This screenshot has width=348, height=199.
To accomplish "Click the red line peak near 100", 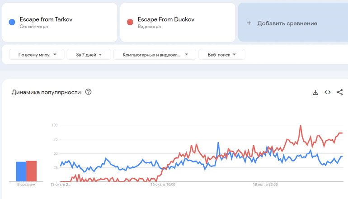I will pos(300,126).
